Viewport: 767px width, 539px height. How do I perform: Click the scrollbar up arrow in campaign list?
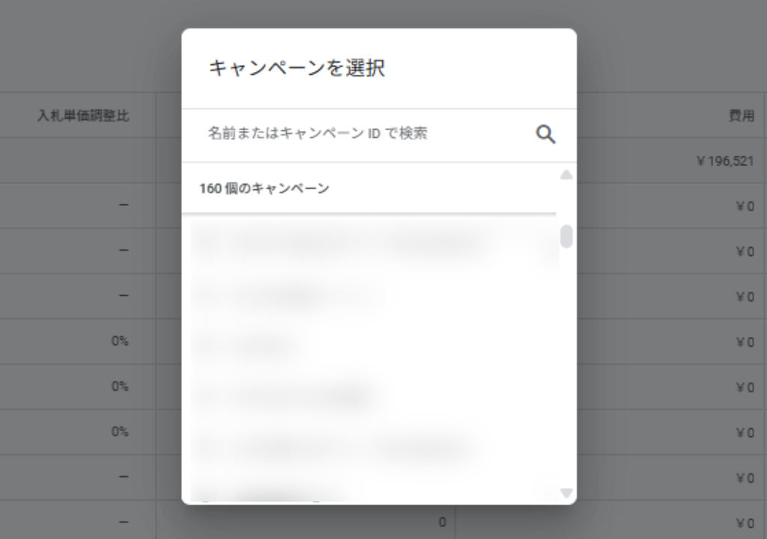pos(566,174)
